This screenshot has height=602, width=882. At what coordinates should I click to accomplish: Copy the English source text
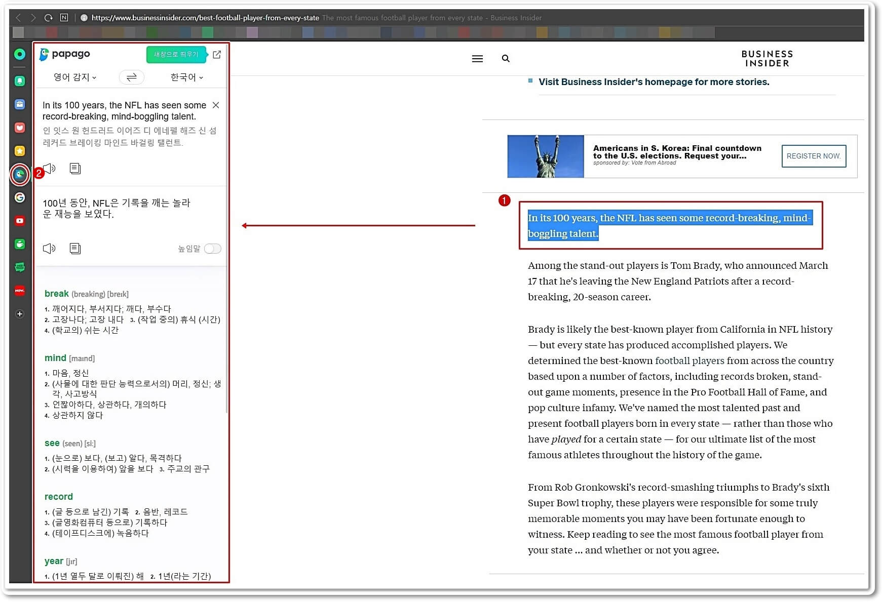(75, 168)
